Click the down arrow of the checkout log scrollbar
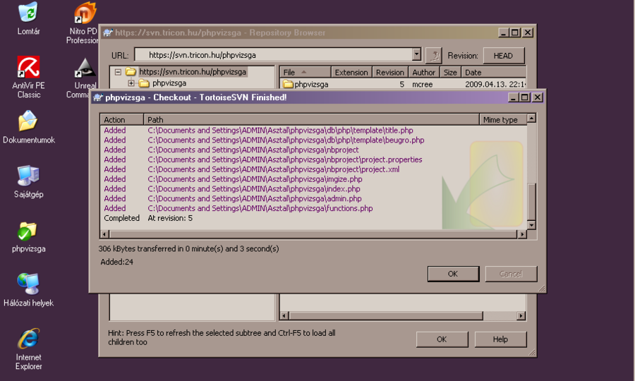 tap(532, 225)
